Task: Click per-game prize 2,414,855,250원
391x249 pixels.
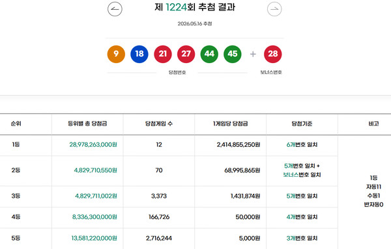Action: [239, 144]
